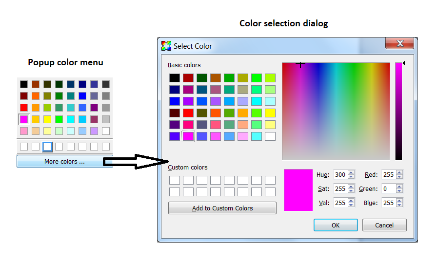
Task: Decrease the Sat value with down arrow
Action: click(351, 191)
